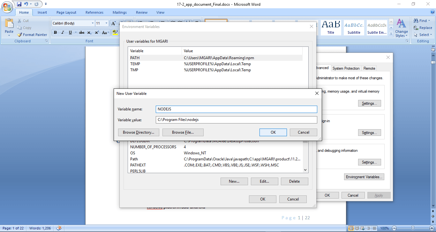
Task: Open the Select menu in Editing
Action: 423,35
